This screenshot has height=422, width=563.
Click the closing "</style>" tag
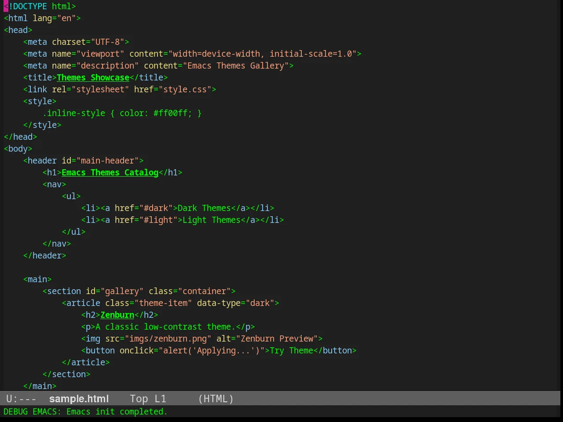pos(42,125)
